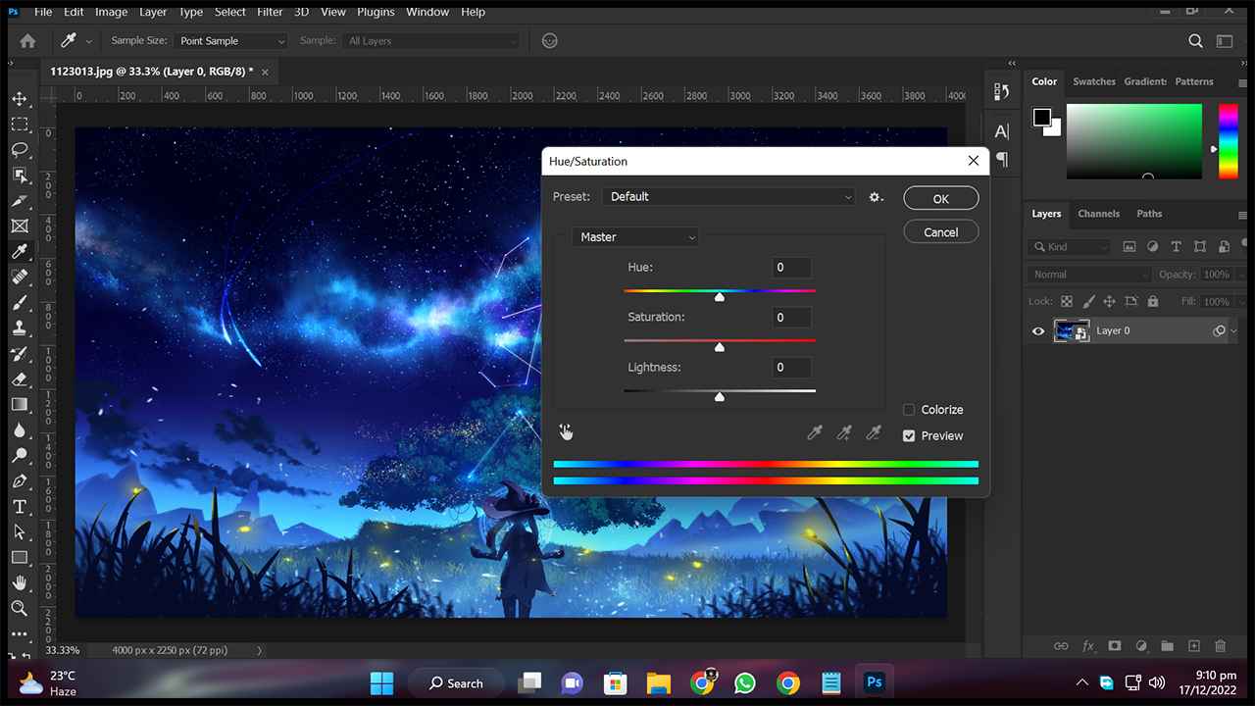Select the Object Selection tool
This screenshot has height=706, width=1255.
click(x=20, y=176)
